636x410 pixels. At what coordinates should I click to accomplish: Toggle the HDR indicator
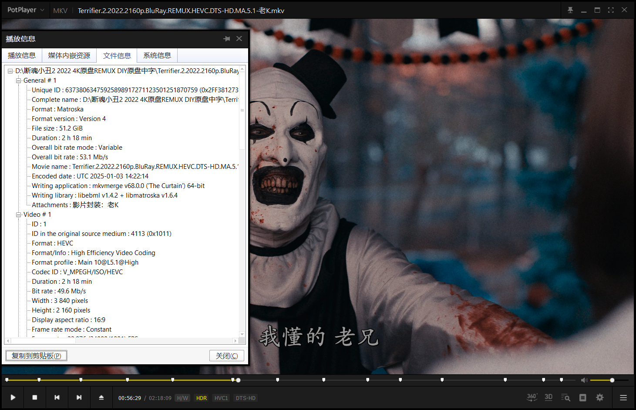(x=202, y=398)
